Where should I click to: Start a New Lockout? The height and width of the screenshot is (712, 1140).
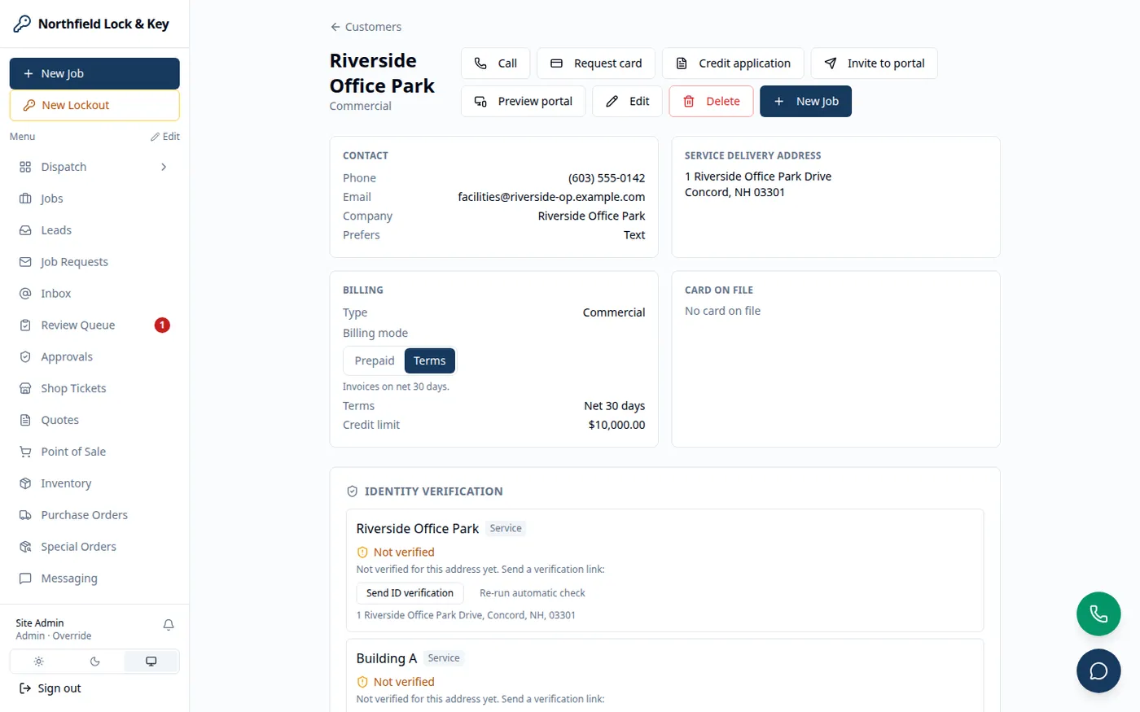point(94,105)
